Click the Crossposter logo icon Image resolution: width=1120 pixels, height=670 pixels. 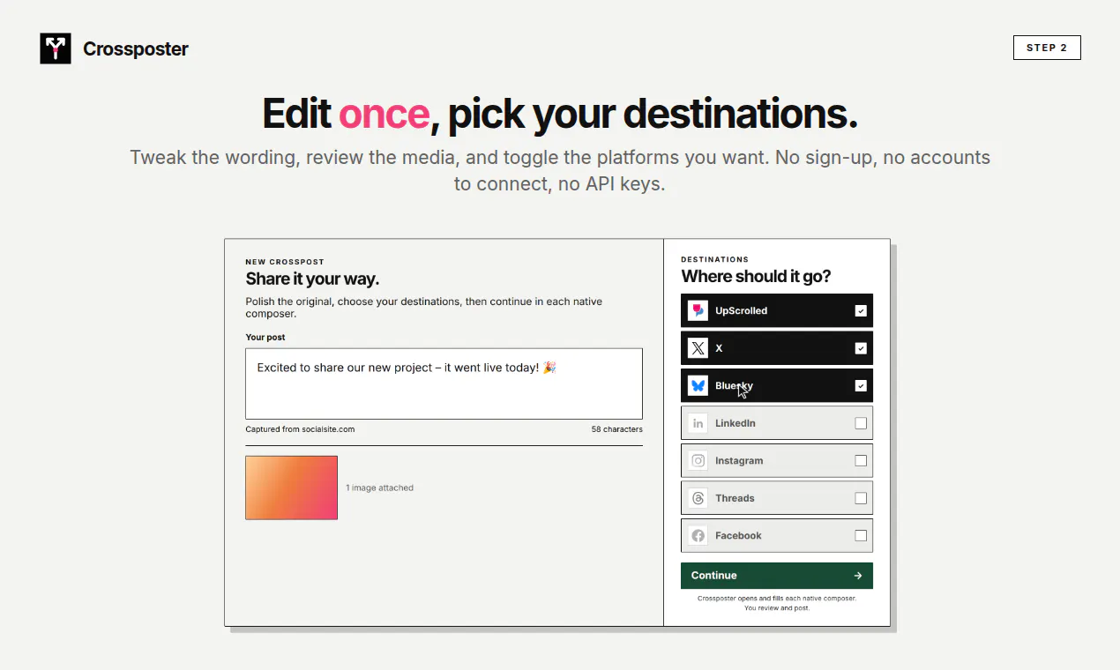coord(56,48)
